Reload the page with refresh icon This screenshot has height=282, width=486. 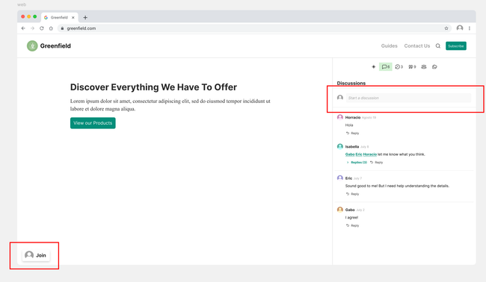coord(42,28)
